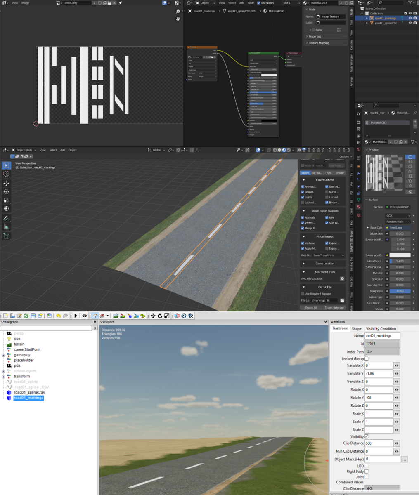Activate the Annotate pencil tool
This screenshot has width=419, height=495.
click(6, 218)
